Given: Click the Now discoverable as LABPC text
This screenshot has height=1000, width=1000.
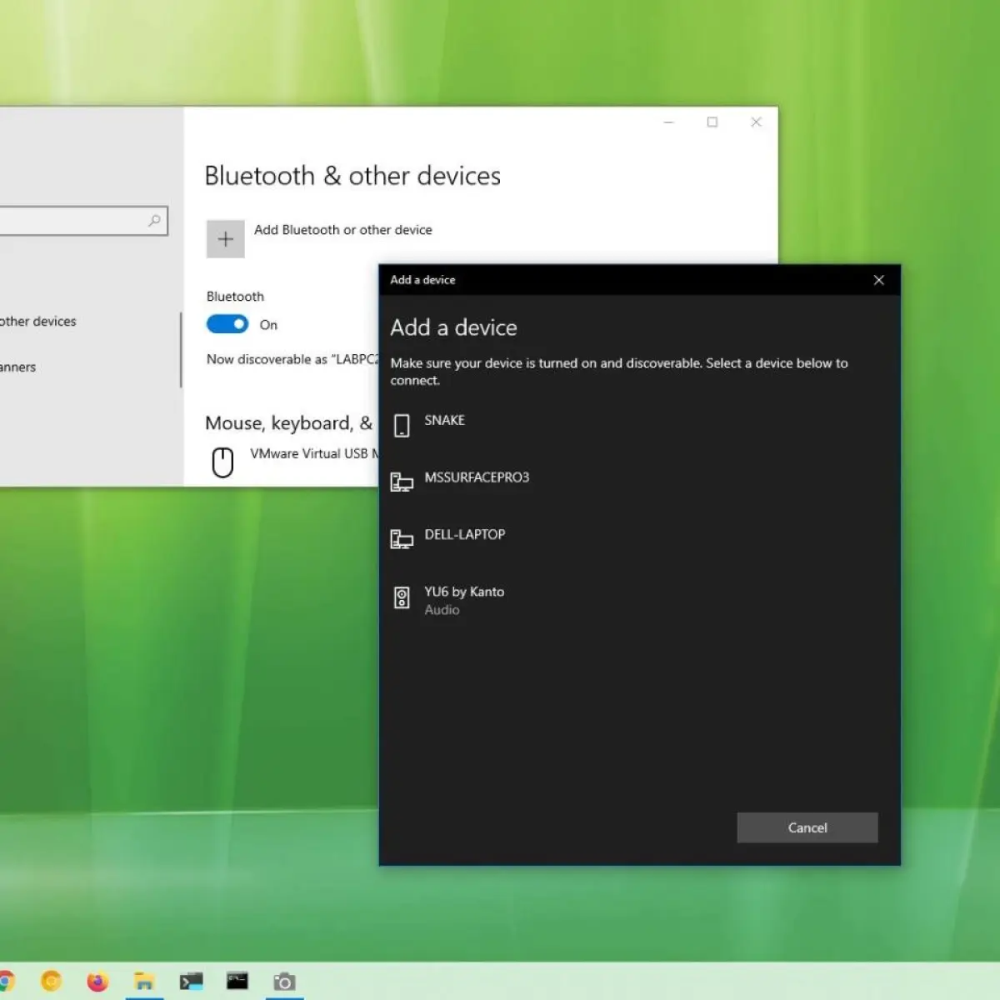Looking at the screenshot, I should [x=292, y=359].
